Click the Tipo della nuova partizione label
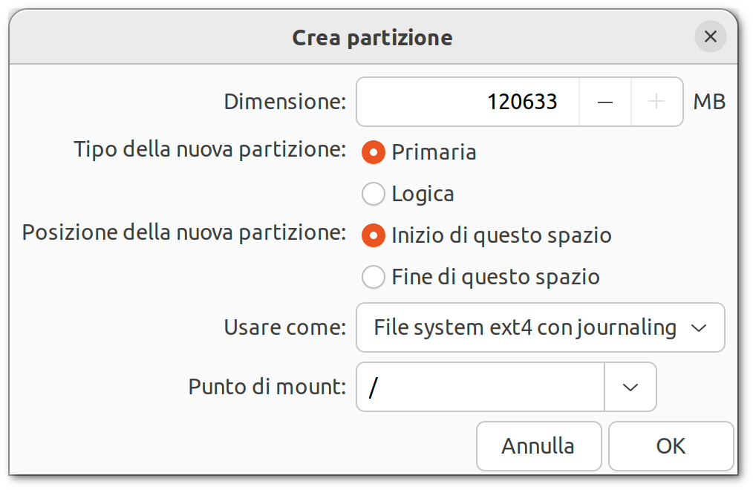 (210, 149)
